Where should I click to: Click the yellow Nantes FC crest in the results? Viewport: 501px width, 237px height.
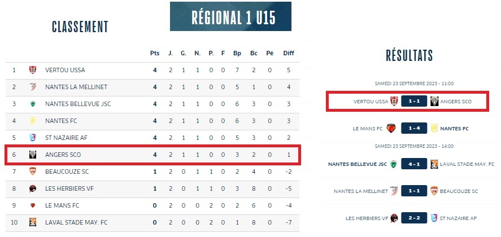(434, 128)
